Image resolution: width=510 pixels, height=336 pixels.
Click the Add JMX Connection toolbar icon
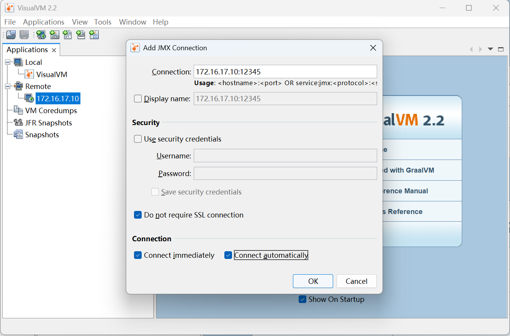point(54,35)
